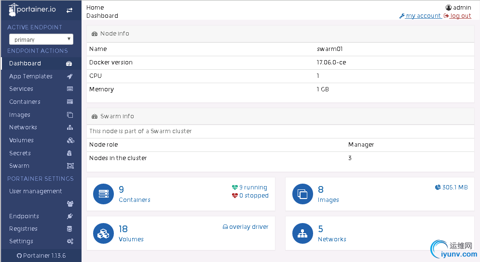Image resolution: width=480 pixels, height=262 pixels.
Task: Click the User management users icon
Action: click(x=70, y=204)
